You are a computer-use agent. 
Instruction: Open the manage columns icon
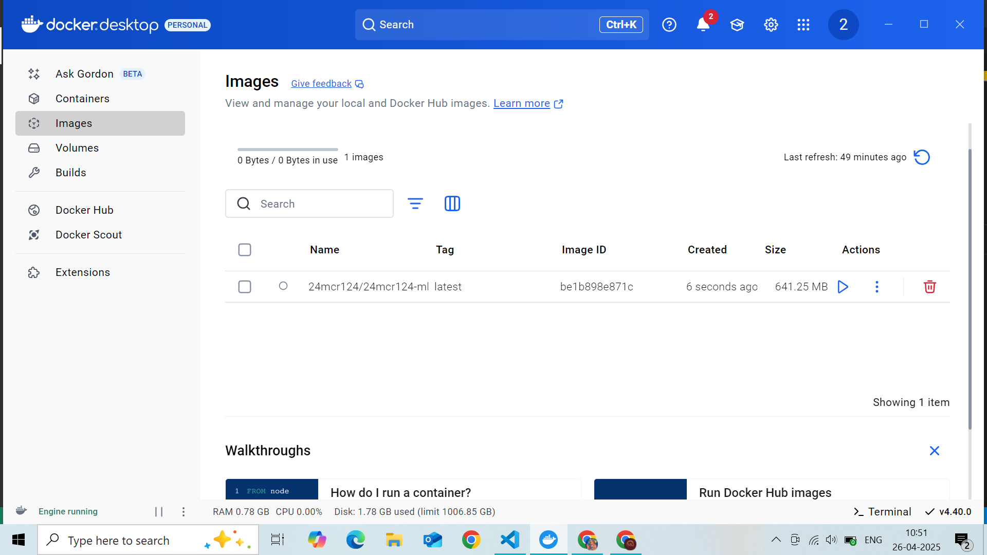click(452, 203)
